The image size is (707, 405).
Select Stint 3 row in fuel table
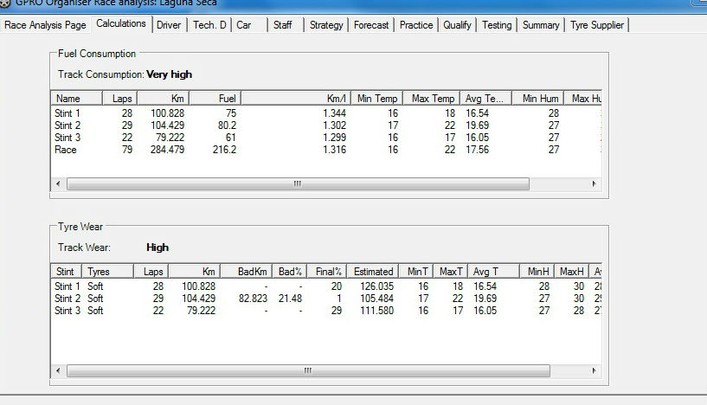pos(326,138)
